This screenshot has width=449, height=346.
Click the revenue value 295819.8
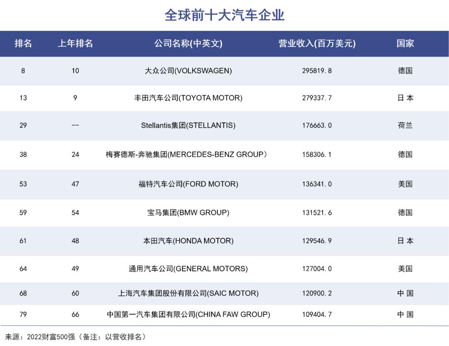coord(317,71)
